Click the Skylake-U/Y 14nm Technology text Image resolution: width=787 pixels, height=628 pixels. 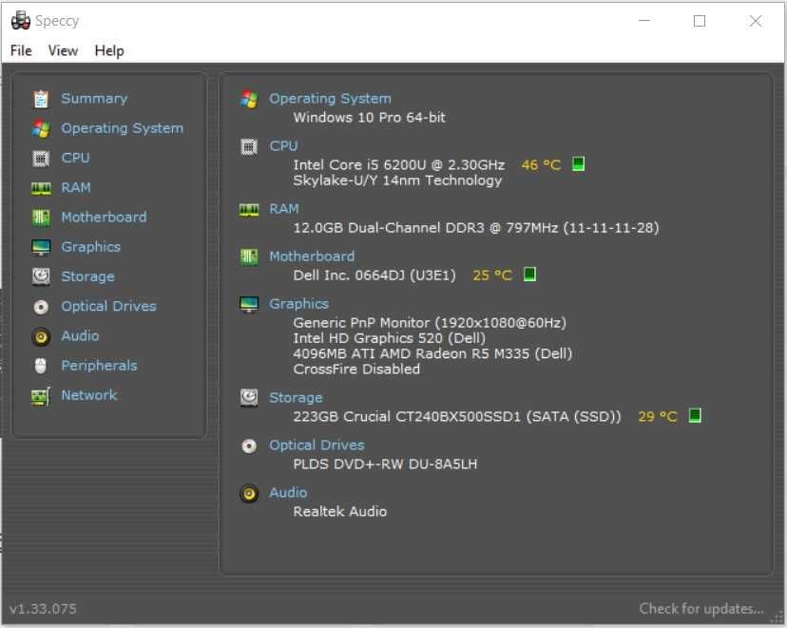[x=397, y=181]
